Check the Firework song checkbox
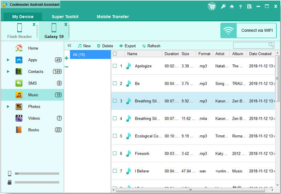The image size is (281, 194). coord(115,153)
